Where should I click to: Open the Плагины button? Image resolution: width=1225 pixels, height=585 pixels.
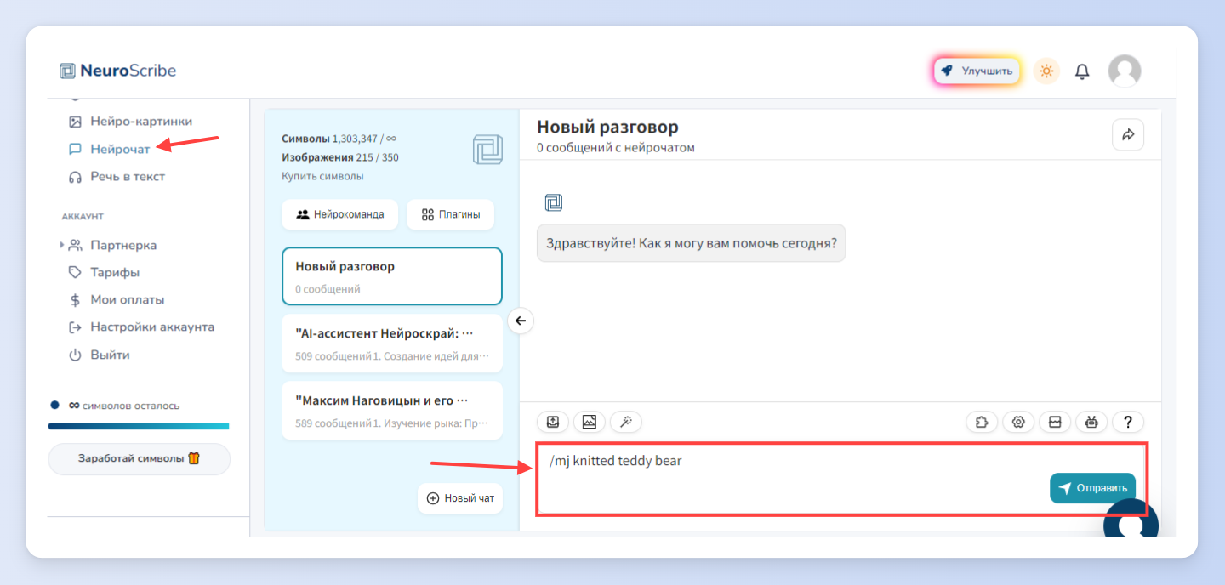click(x=450, y=214)
